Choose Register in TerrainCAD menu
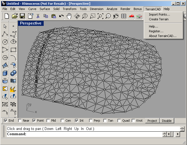This screenshot has height=145, width=187. point(156,31)
